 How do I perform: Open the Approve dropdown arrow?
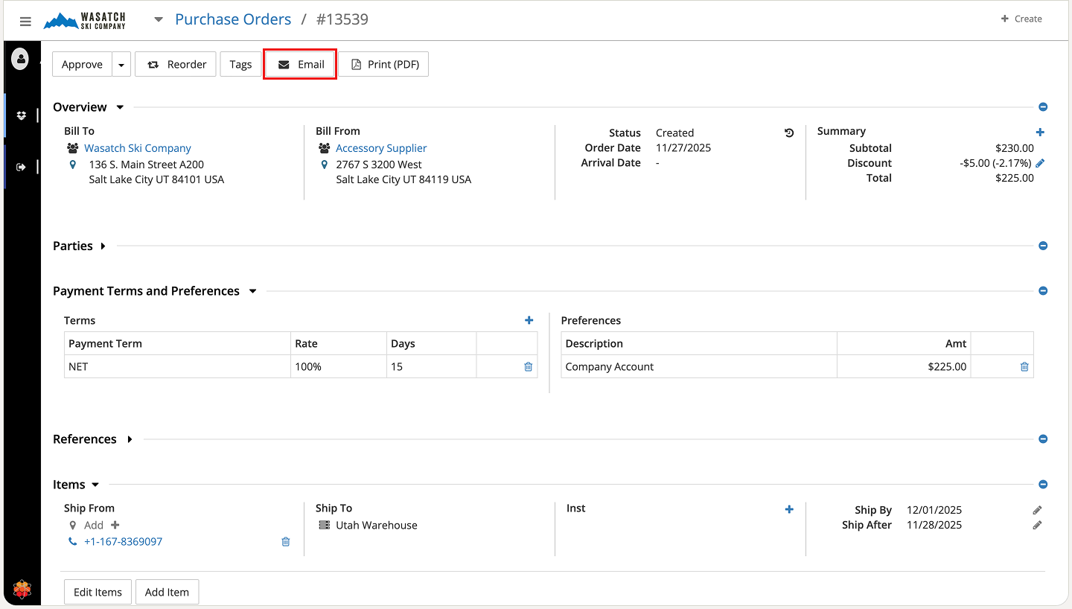pos(121,65)
